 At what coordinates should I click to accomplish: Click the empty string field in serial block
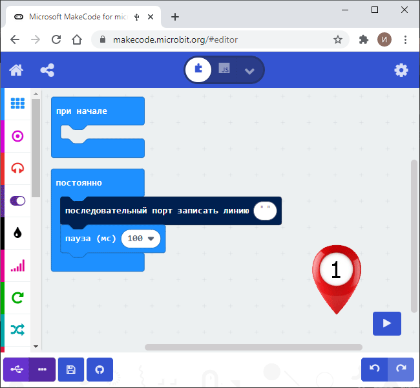tap(265, 211)
